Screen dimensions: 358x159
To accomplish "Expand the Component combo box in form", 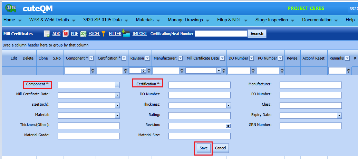I will coord(117,85).
